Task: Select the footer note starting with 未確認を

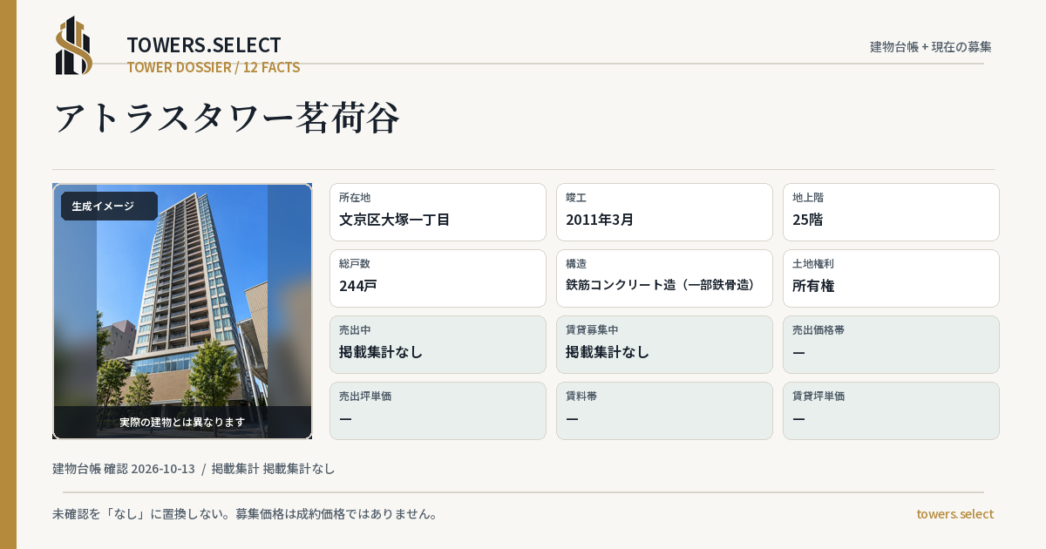Action: point(245,514)
